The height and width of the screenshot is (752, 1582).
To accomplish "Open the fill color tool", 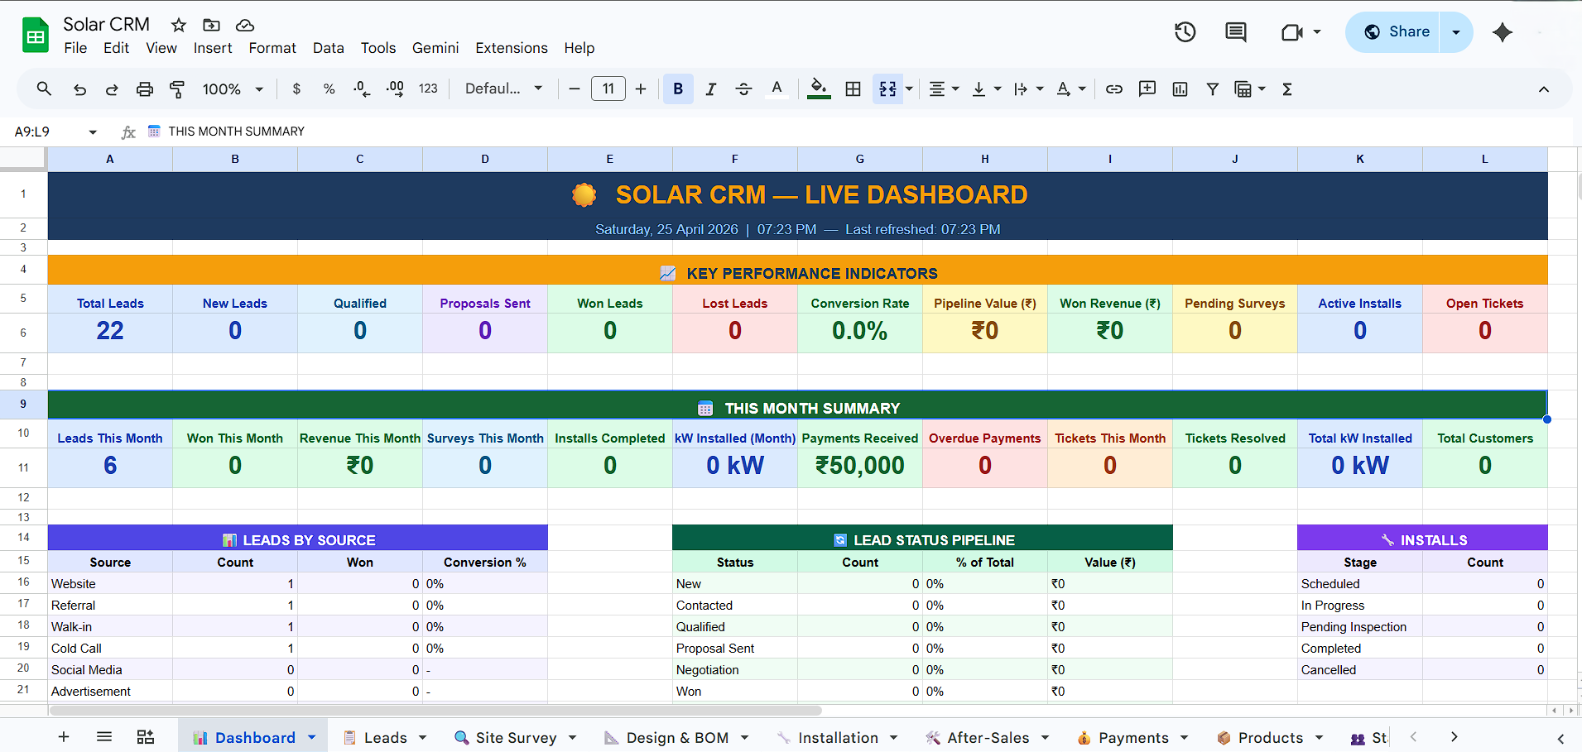I will tap(818, 89).
